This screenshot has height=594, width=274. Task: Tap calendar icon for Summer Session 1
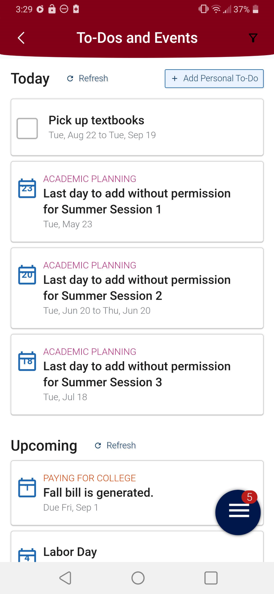[27, 188]
